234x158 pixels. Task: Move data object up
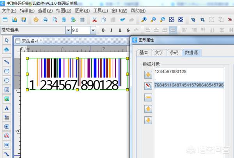coord(148,109)
